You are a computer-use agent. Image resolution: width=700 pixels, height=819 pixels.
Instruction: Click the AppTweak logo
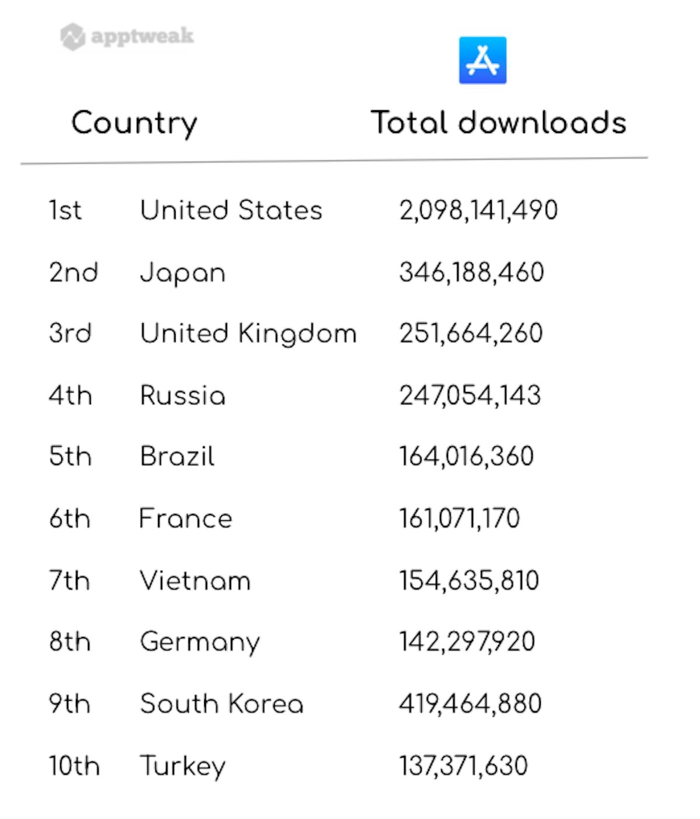point(127,36)
